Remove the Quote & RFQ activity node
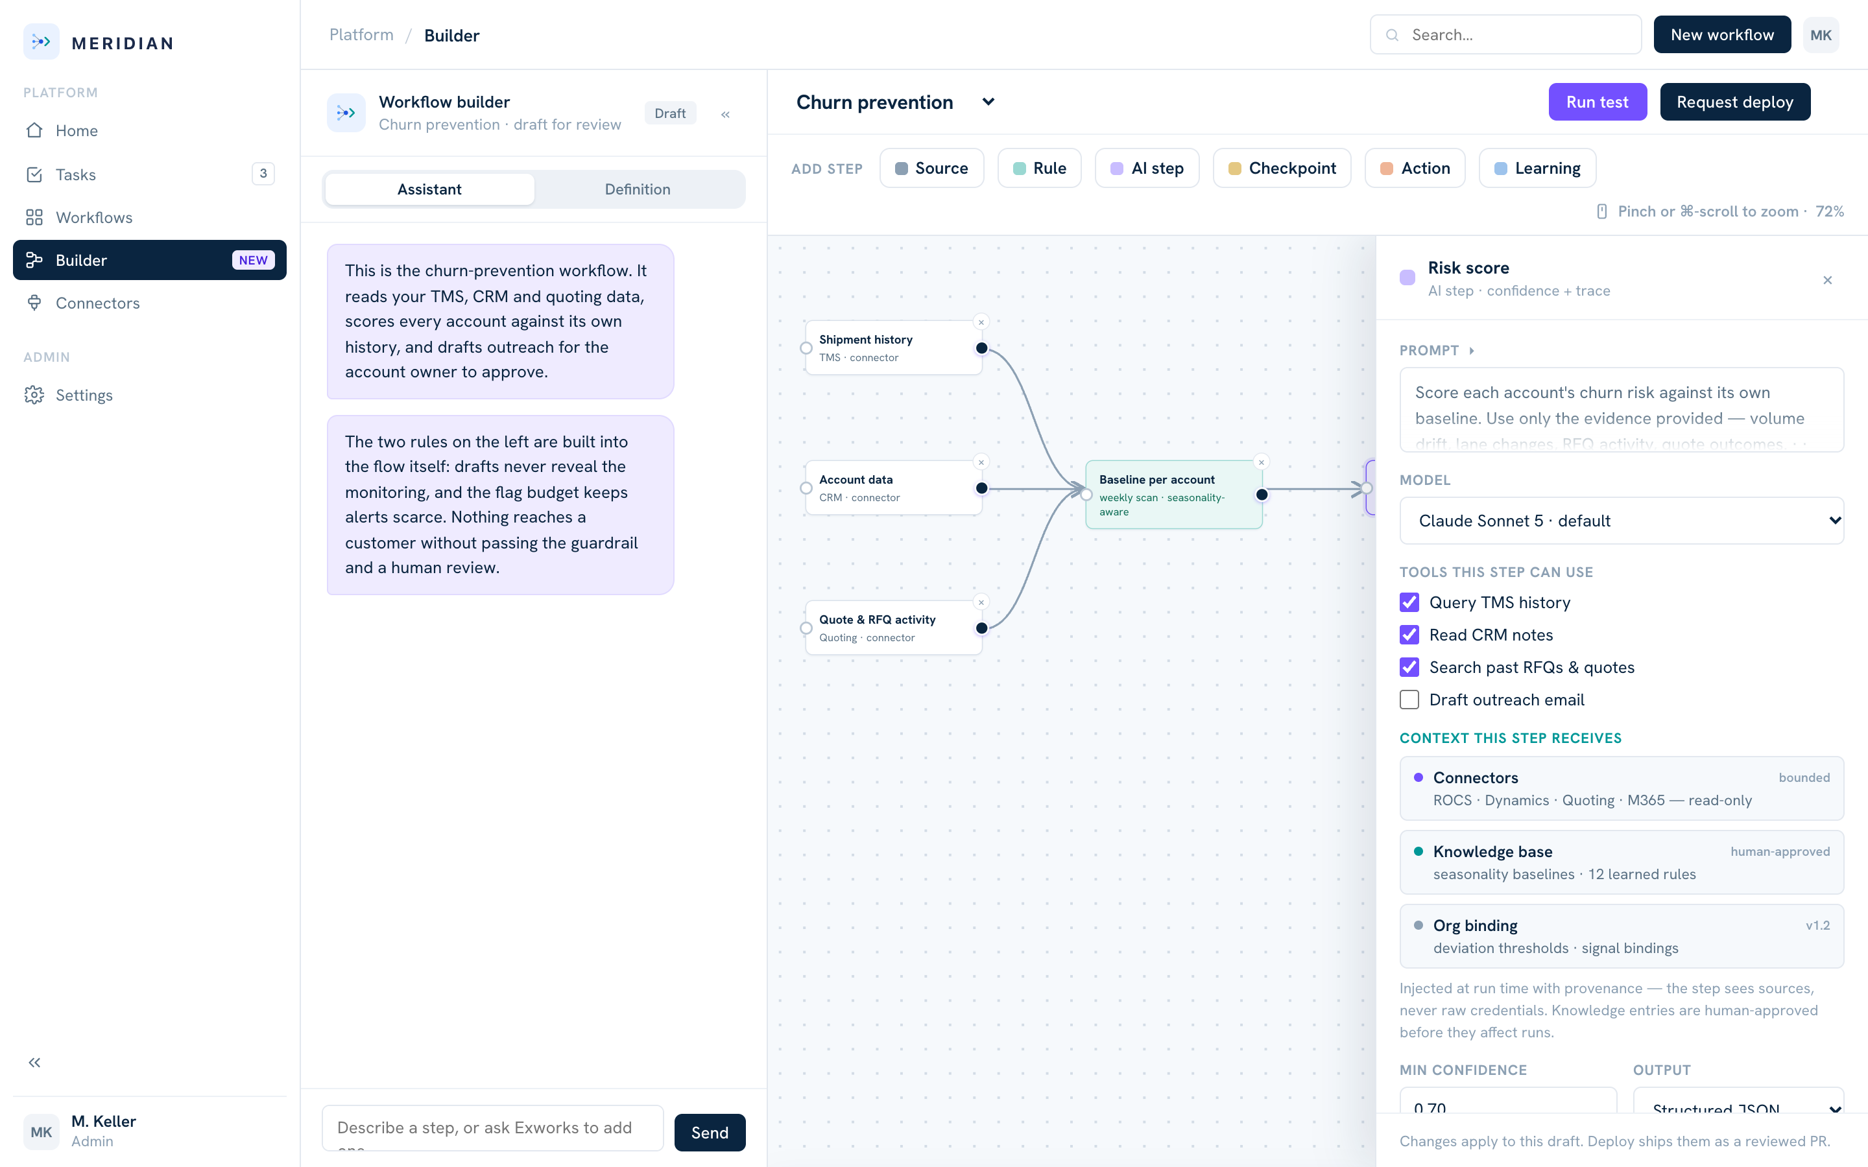The height and width of the screenshot is (1167, 1868). point(981,603)
